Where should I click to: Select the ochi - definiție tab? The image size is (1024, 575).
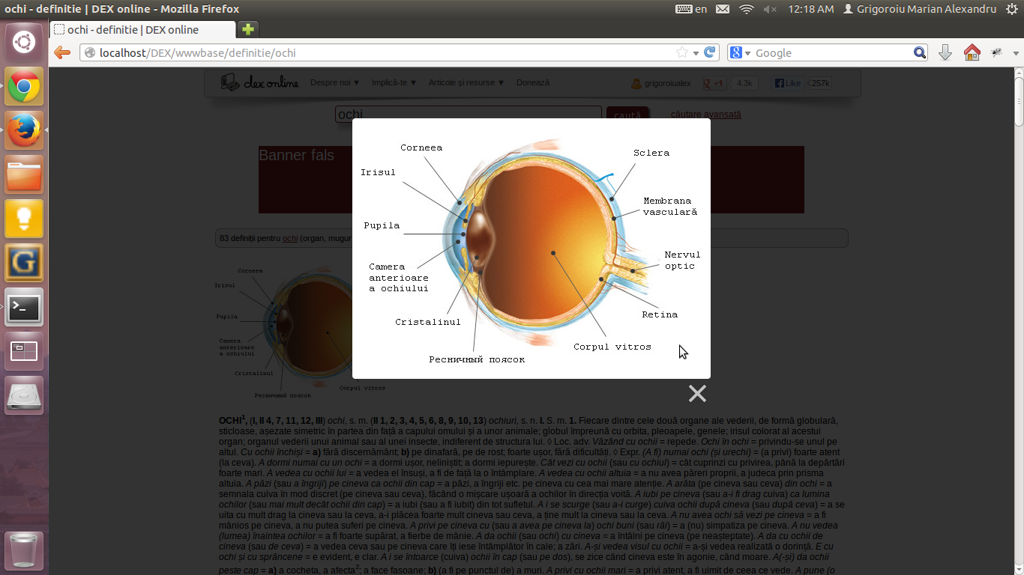142,30
